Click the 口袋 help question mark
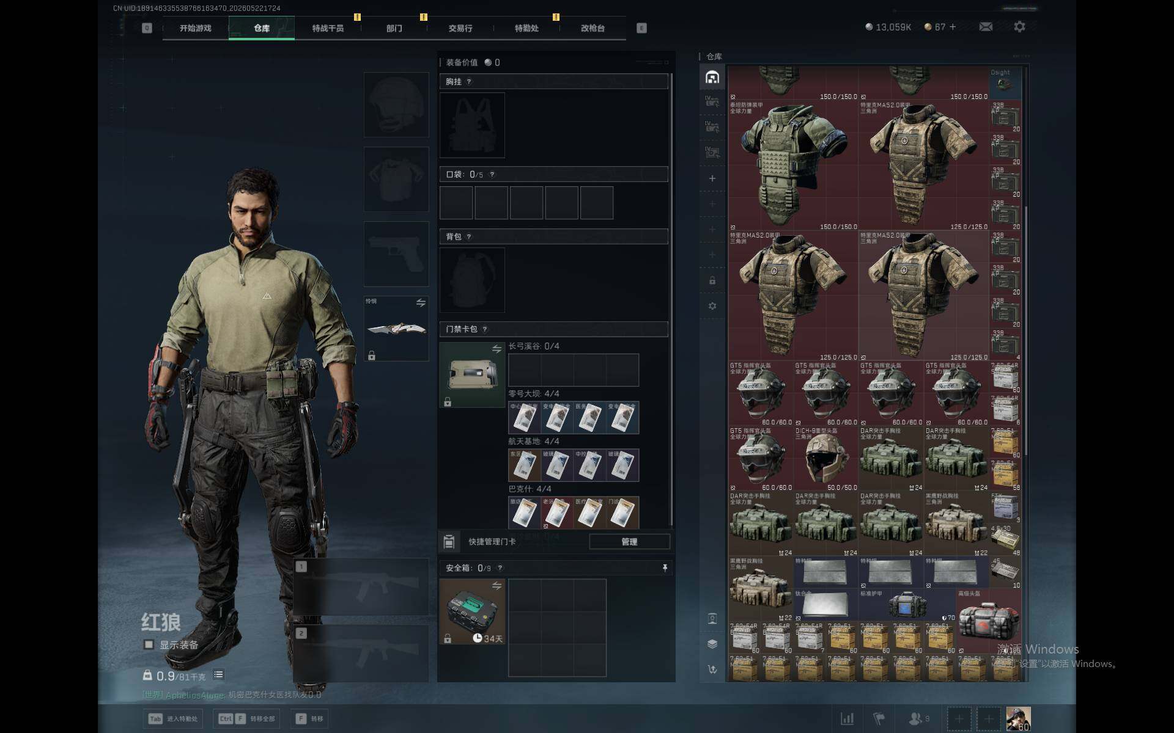This screenshot has height=733, width=1174. 492,175
